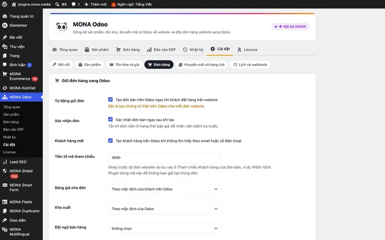The width and height of the screenshot is (385, 240).
Task: Open Báo cáo ERP in sidebar submenu
Action: 13,130
